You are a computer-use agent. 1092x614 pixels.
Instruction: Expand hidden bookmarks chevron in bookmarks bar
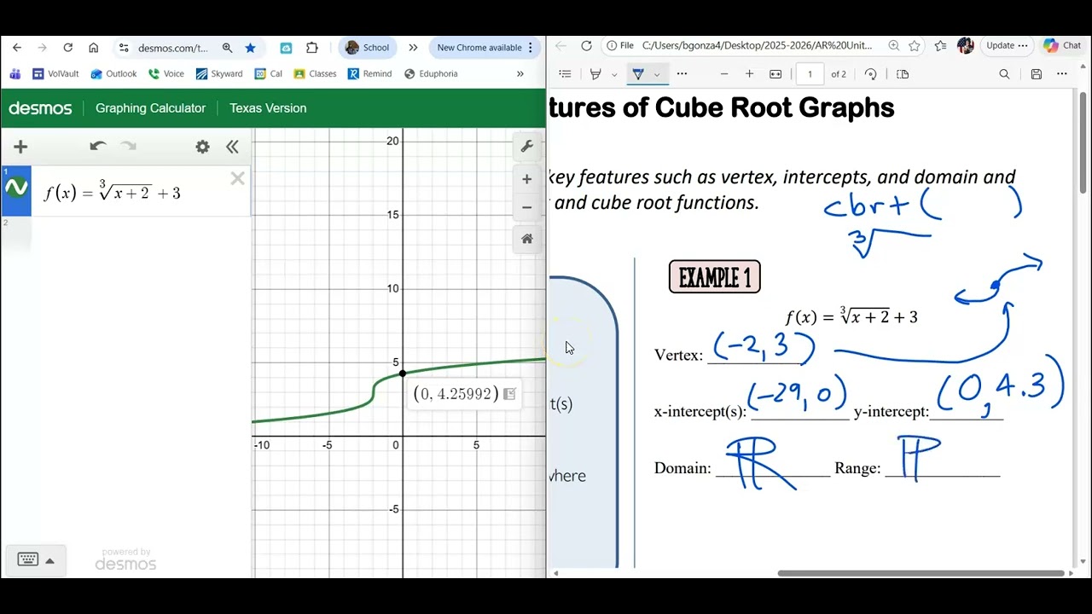pyautogui.click(x=520, y=74)
